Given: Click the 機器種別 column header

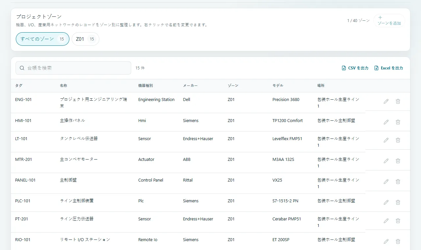Looking at the screenshot, I should 145,86.
